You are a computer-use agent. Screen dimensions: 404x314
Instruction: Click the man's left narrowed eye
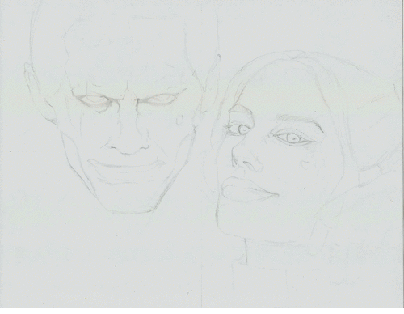tap(92, 100)
